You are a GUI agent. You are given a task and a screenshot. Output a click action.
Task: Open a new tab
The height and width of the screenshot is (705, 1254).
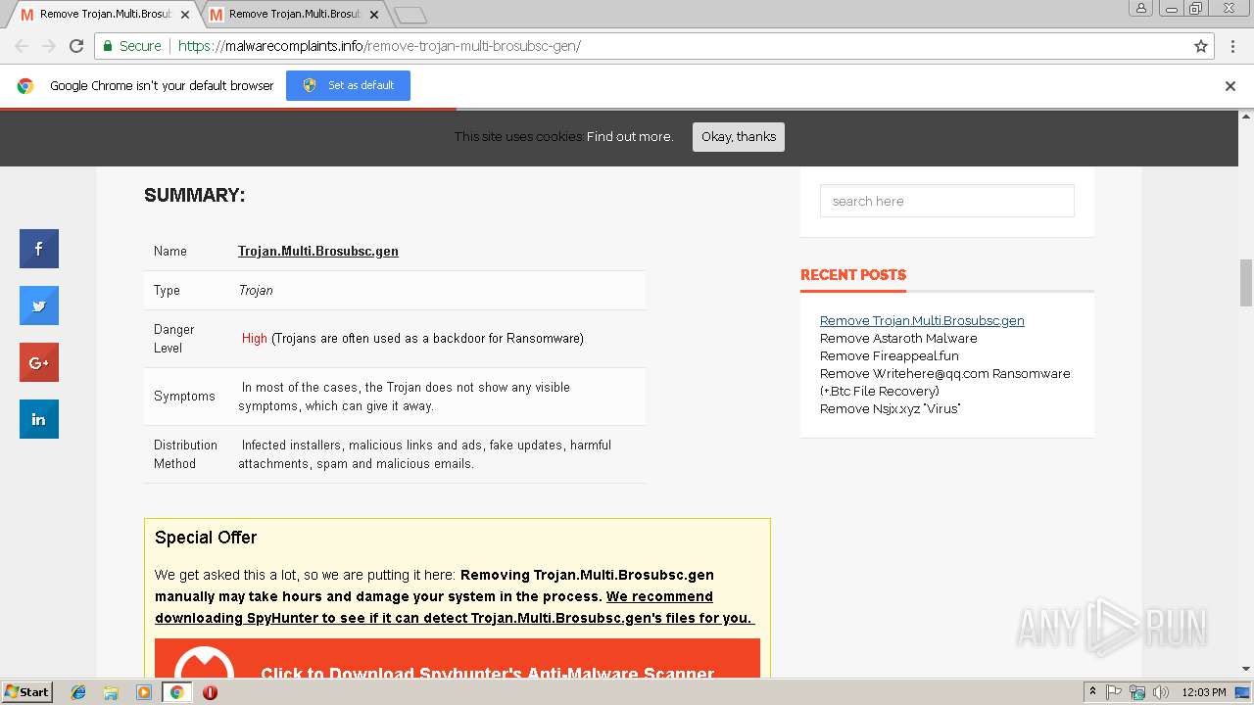(x=410, y=15)
